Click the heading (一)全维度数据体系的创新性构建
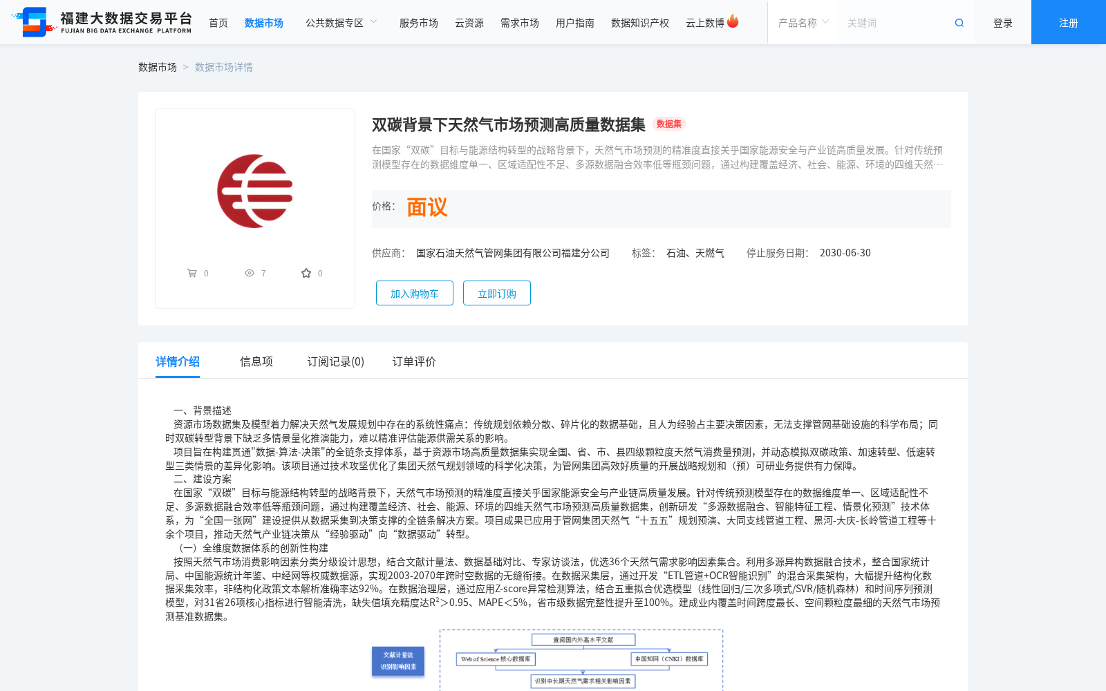1106x691 pixels. [251, 548]
